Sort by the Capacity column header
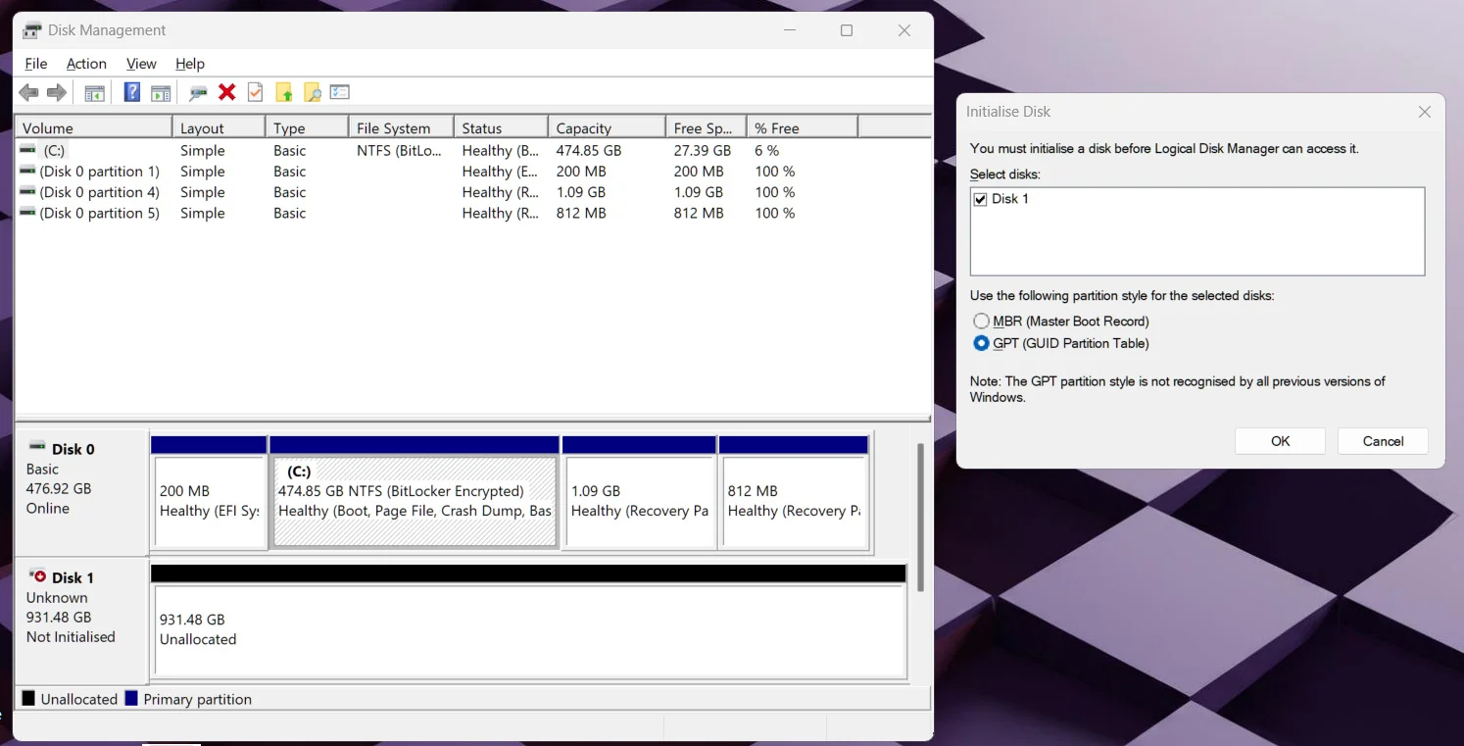 (x=607, y=127)
